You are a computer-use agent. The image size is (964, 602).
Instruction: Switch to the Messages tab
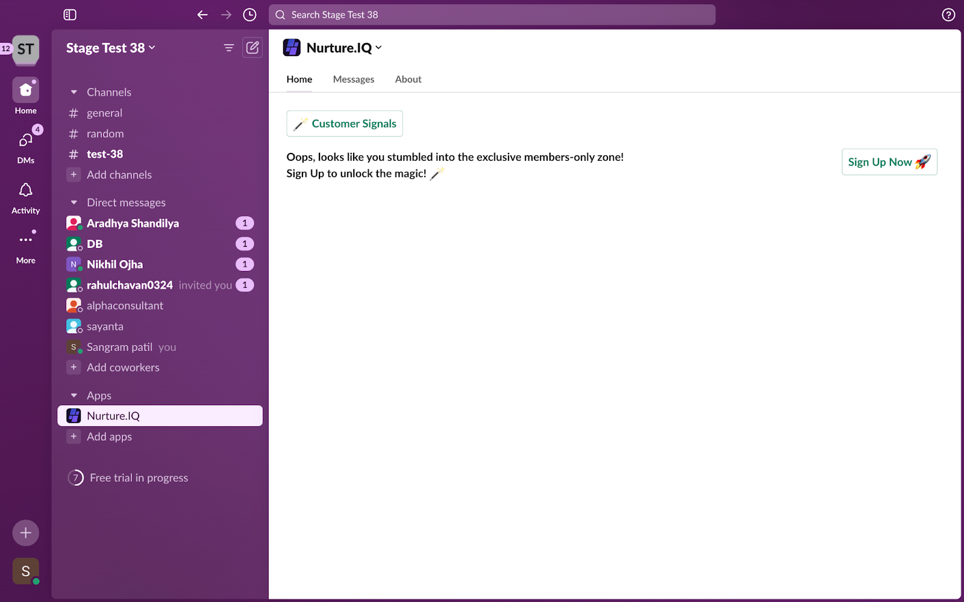[353, 79]
